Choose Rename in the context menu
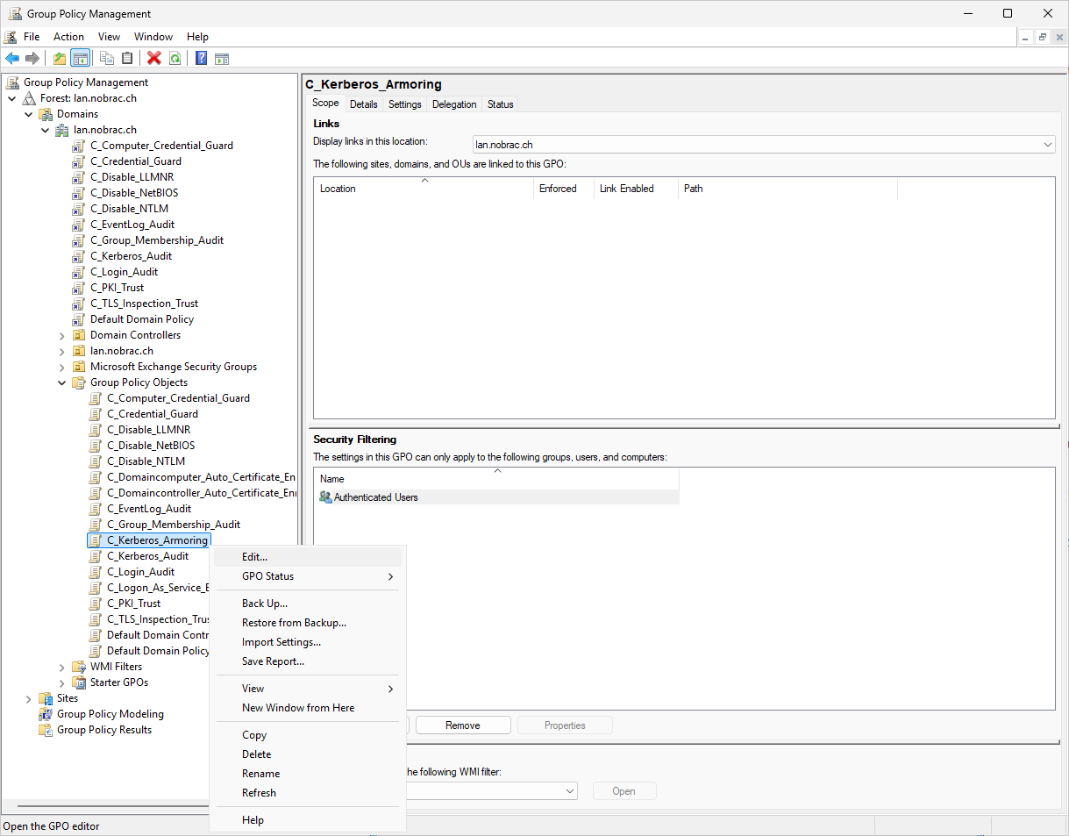This screenshot has height=836, width=1069. point(307,774)
